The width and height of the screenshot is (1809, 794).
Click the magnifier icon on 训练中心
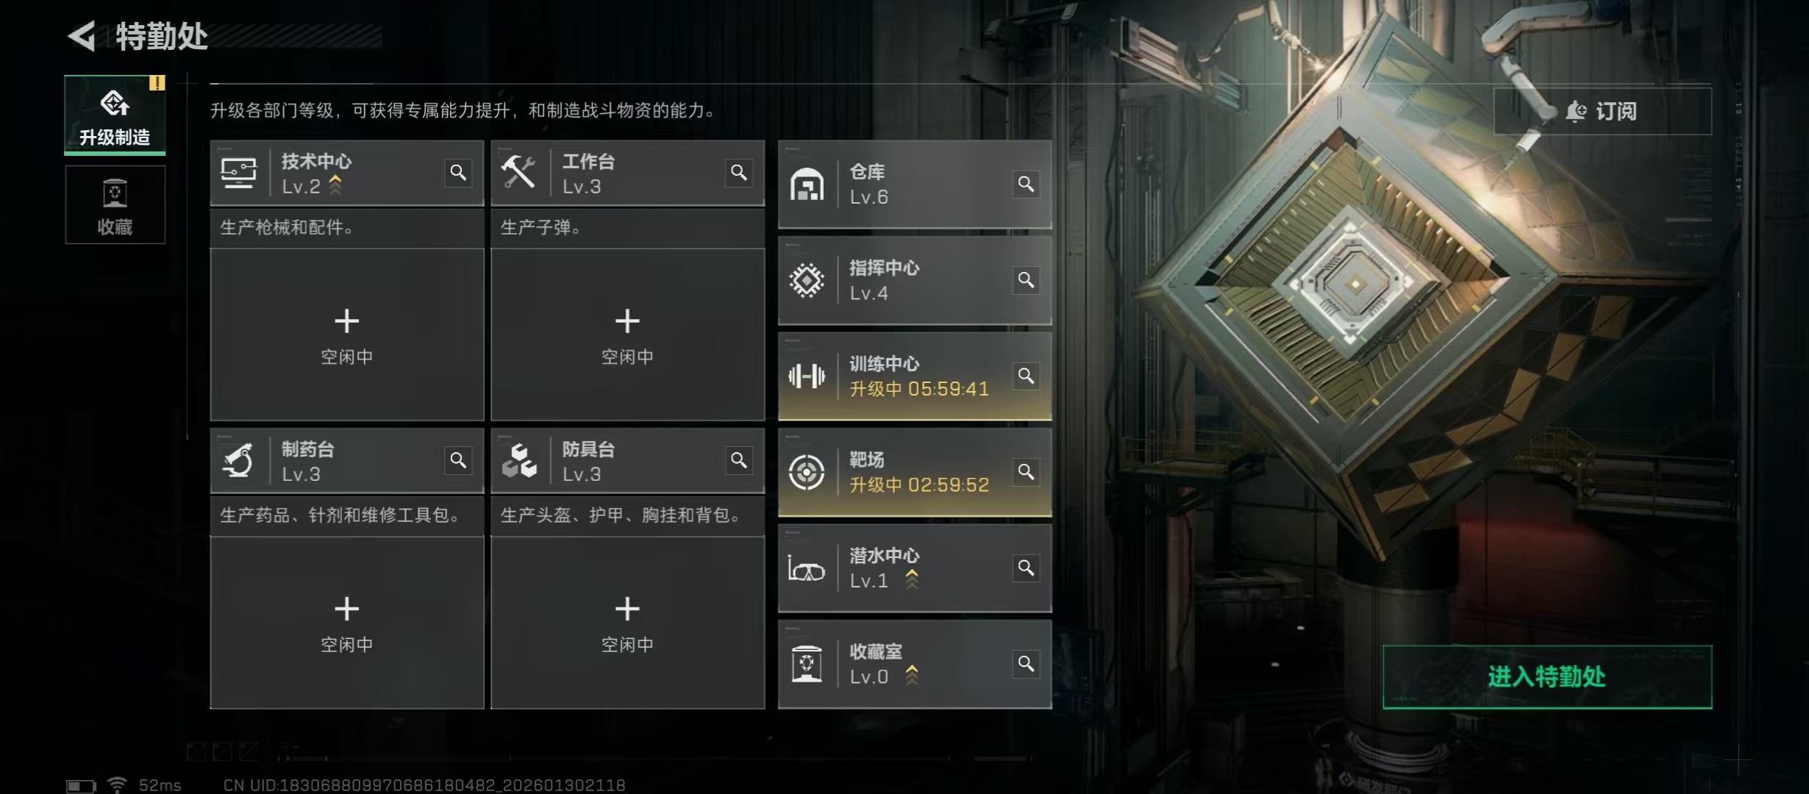1026,376
